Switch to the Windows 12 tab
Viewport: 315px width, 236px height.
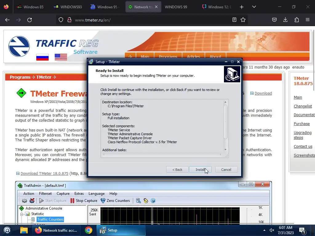pos(217,7)
